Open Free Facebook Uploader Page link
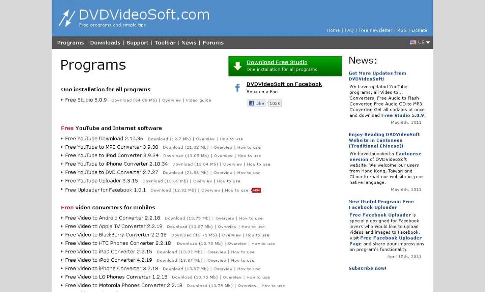Viewport: 485px width, 292px height. tap(385, 241)
